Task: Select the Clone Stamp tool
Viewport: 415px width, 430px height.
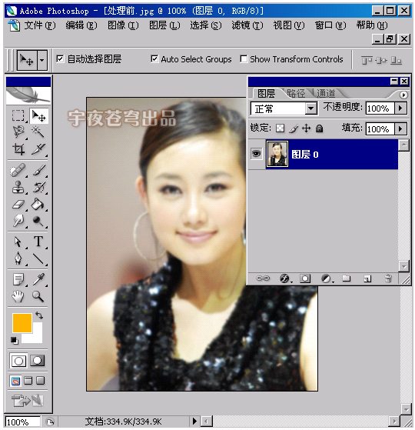Action: click(18, 188)
